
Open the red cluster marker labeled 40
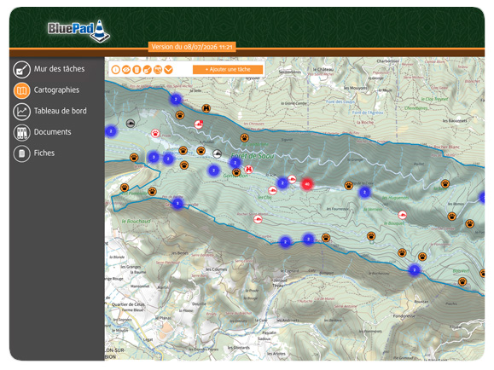click(307, 184)
